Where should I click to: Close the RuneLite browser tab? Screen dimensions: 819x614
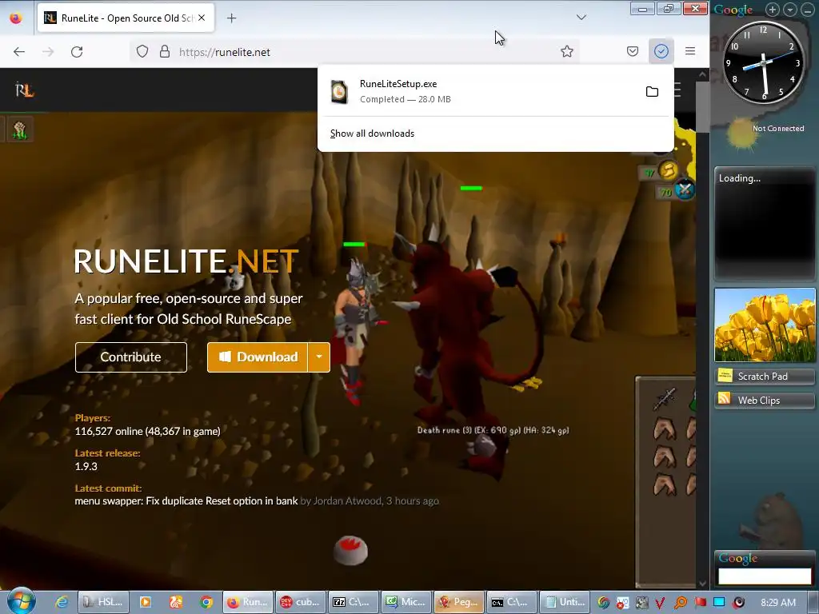202,18
